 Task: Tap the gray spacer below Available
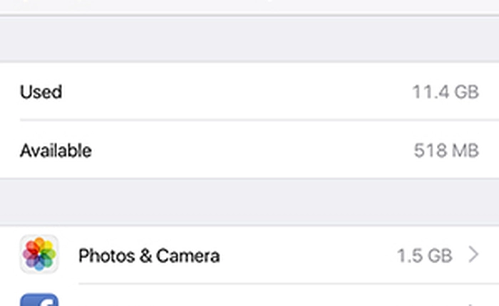pos(249,202)
